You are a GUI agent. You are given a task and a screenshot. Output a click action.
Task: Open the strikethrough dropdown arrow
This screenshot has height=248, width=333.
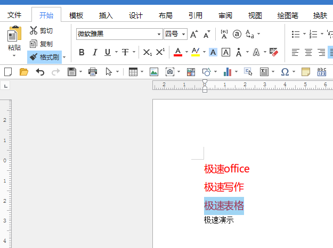134,52
